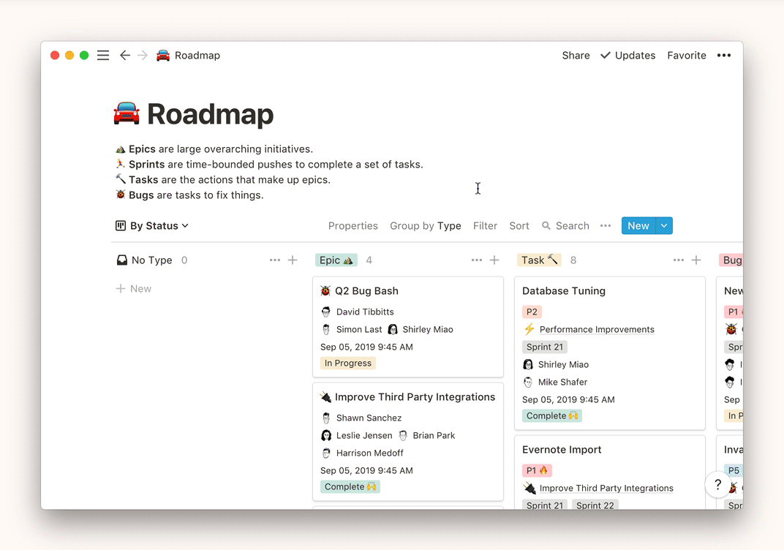Click the blue New button
The width and height of the screenshot is (784, 550).
point(638,226)
